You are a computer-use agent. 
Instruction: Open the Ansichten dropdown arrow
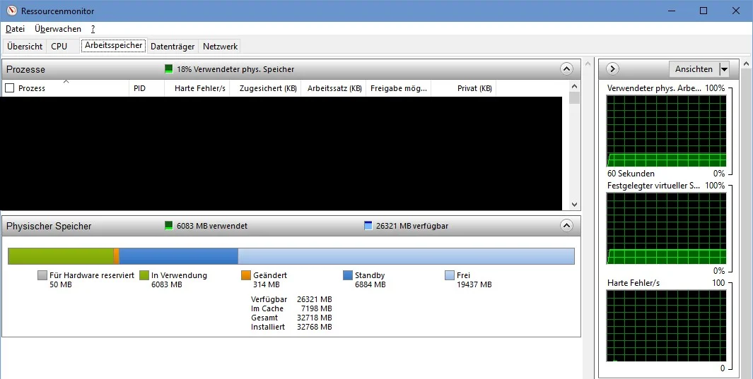pos(724,69)
